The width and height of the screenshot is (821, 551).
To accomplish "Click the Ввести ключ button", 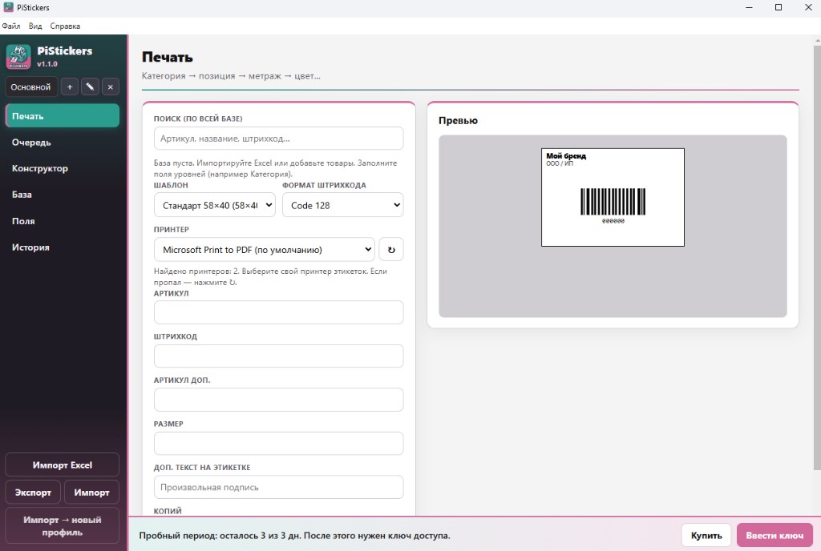I will [774, 535].
